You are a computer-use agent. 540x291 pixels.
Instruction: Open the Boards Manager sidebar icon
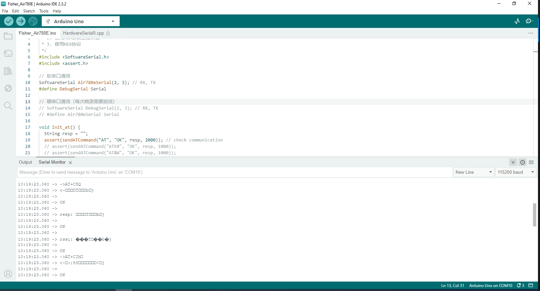(8, 53)
